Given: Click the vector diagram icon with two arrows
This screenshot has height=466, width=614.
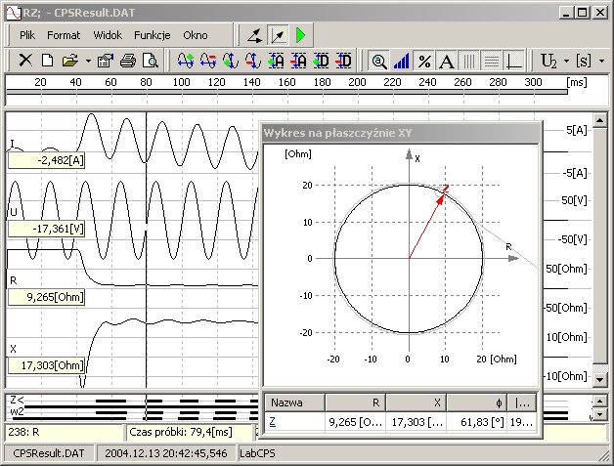Looking at the screenshot, I should pyautogui.click(x=255, y=35).
